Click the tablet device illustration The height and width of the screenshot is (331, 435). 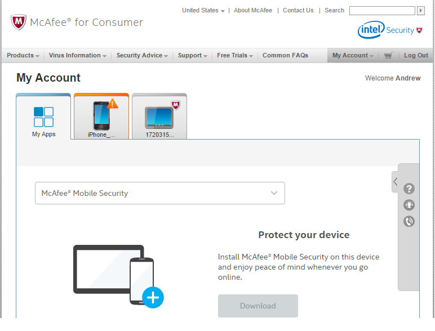159,118
